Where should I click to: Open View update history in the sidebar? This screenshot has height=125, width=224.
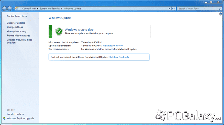[x=17, y=31]
